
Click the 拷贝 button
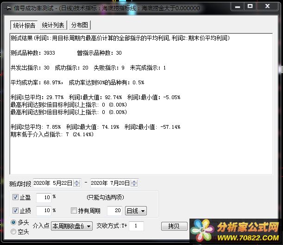coord(174,226)
